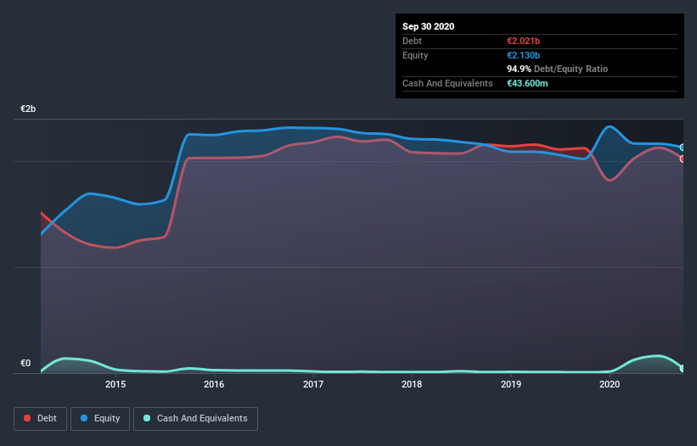
Task: Select the red Debt endpoint marker
Action: tap(683, 159)
